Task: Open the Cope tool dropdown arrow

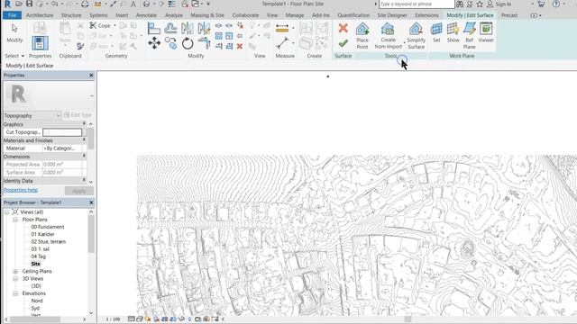Action: click(114, 25)
